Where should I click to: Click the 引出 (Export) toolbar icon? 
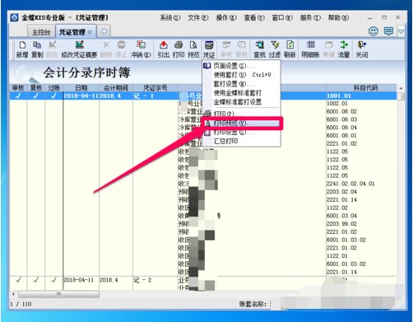point(164,49)
